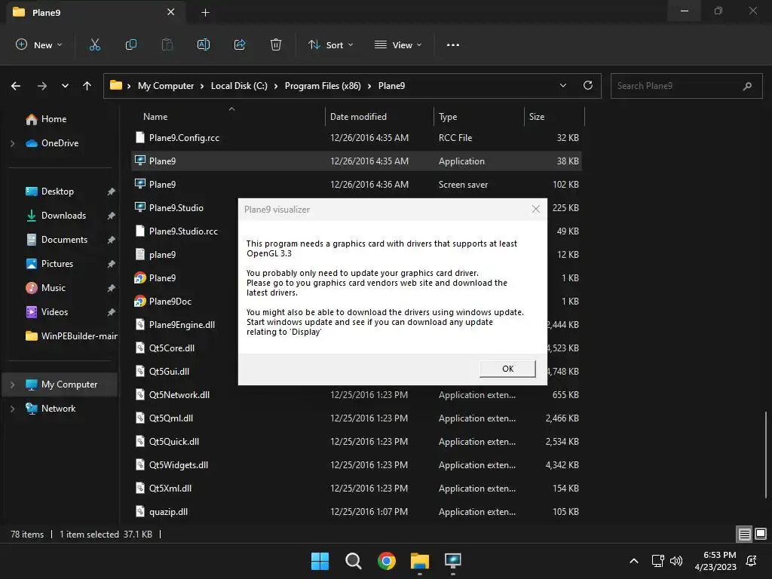Image resolution: width=772 pixels, height=579 pixels.
Task: Refresh the folder view
Action: [588, 86]
